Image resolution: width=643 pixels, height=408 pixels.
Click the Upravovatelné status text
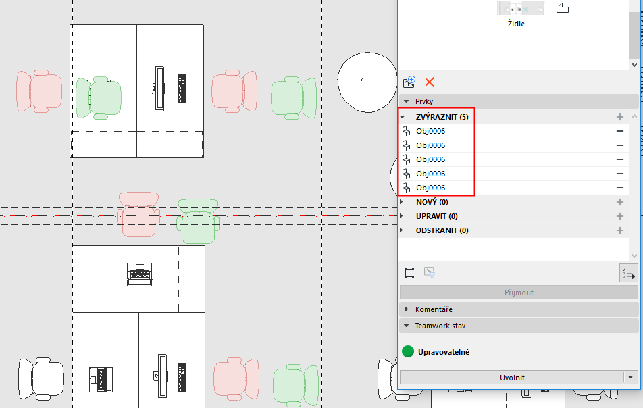click(x=444, y=352)
